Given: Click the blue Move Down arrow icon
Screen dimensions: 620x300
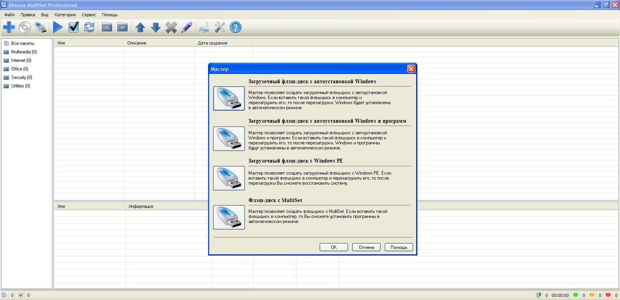Looking at the screenshot, I should point(156,27).
